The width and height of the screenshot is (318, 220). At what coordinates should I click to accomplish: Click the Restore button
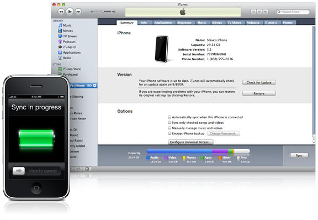pyautogui.click(x=259, y=93)
